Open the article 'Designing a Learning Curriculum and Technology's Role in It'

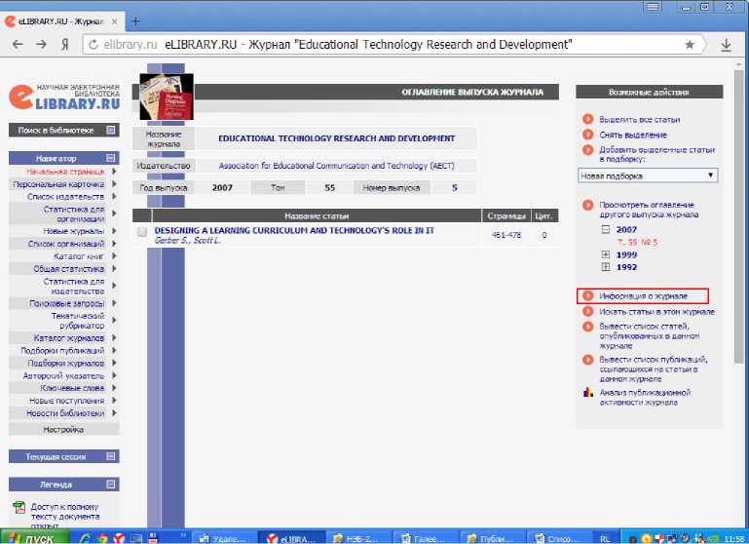(x=294, y=230)
